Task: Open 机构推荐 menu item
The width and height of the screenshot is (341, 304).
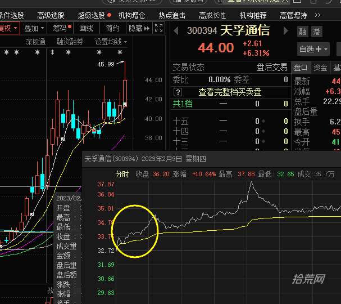Action: [x=253, y=15]
